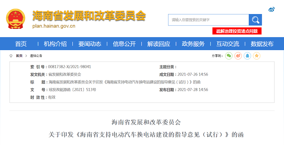Share to QQ via blue penguin icon
This screenshot has height=145, width=284.
point(247,56)
